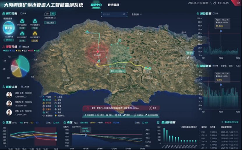
Task: Focus the map search input field
Action: (114, 14)
